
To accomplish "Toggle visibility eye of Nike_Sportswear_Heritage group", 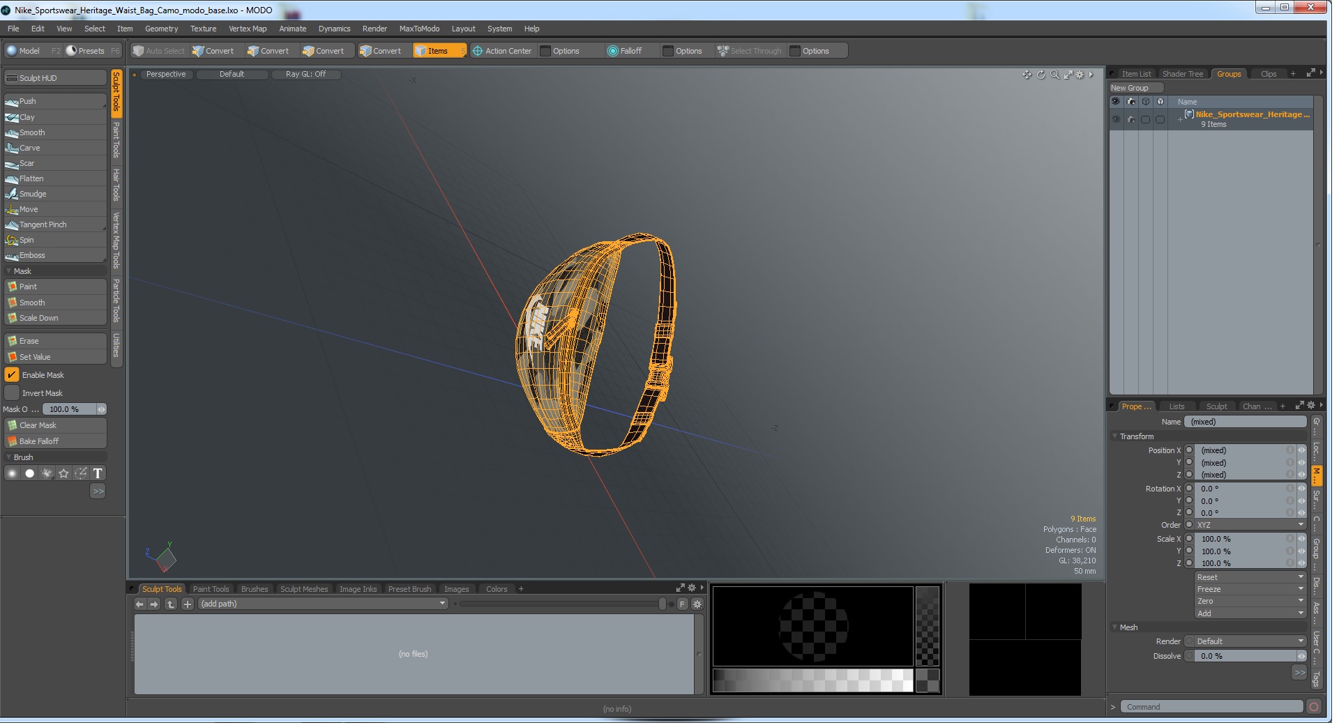I will (1116, 120).
